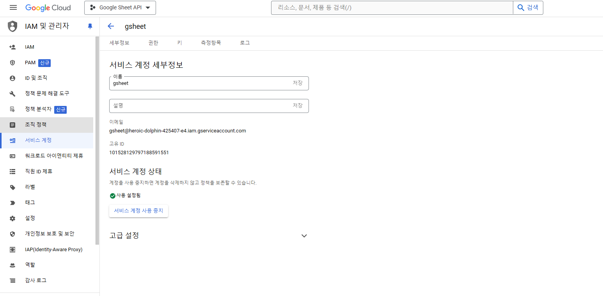Open IAP(Identity-Aware Proxy) in the sidebar
Screen dimensions: 603x296
click(47, 250)
